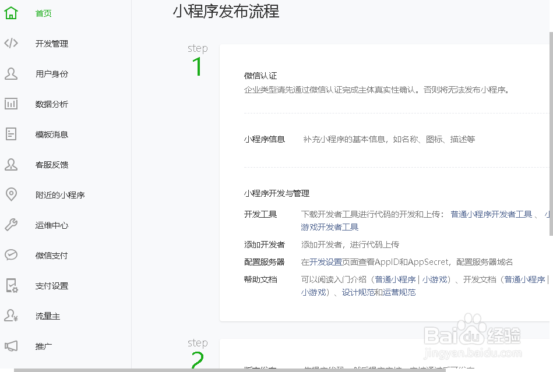The height and width of the screenshot is (372, 553).
Task: Click the location pin icon for 附近的小程序
Action: coord(11,194)
